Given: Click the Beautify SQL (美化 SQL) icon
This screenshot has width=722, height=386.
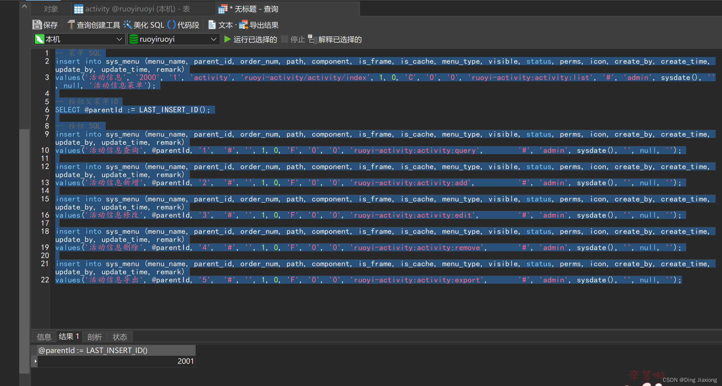Looking at the screenshot, I should [128, 25].
